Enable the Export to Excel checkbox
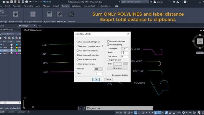Viewport: 204px width, 115px height. pos(108,60)
